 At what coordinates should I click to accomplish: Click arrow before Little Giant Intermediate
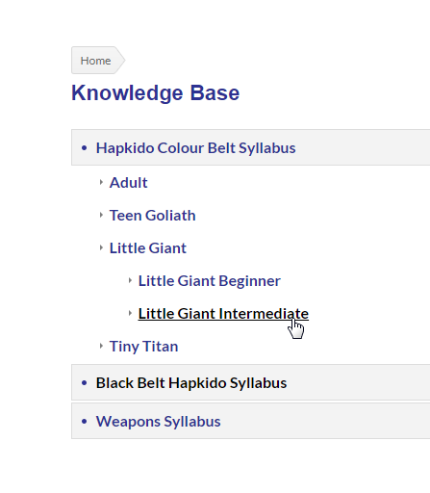(x=130, y=313)
